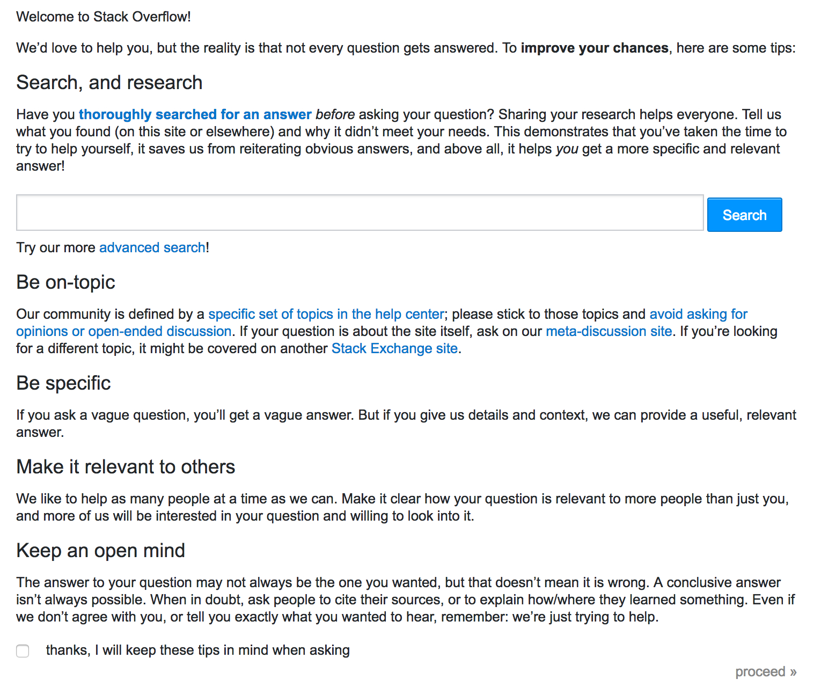Click the "Search, and research" heading
821x687 pixels.
pyautogui.click(x=109, y=83)
